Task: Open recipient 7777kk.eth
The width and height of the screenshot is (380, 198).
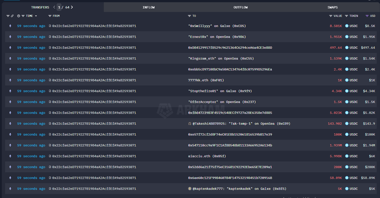Action: [206, 80]
